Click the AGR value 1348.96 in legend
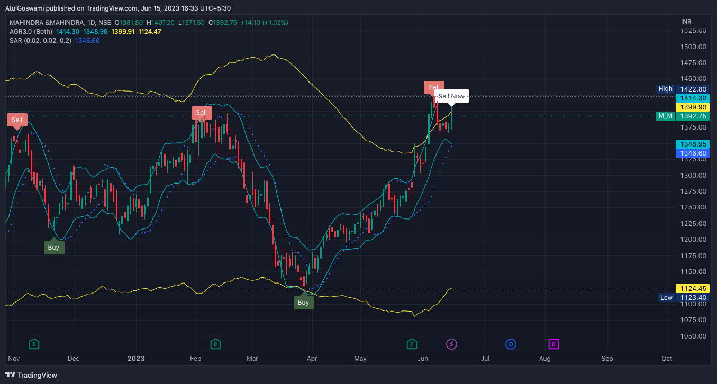 (x=95, y=32)
